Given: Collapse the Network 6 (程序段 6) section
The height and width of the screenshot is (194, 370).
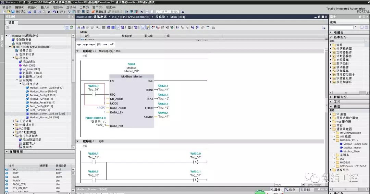Looking at the screenshot, I should click(77, 141).
